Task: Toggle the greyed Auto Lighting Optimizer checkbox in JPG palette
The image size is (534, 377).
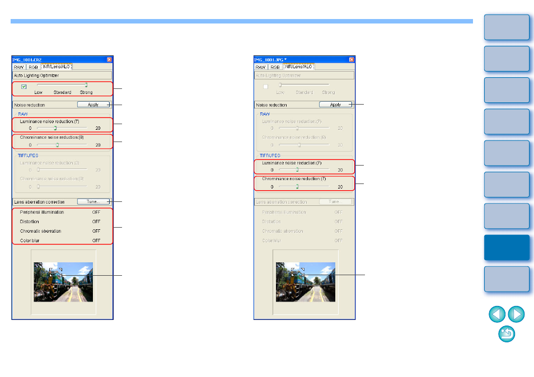Action: pyautogui.click(x=266, y=87)
